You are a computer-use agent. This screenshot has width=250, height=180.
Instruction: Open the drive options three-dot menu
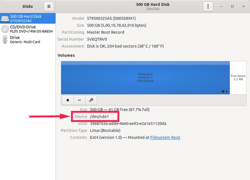[x=208, y=6]
